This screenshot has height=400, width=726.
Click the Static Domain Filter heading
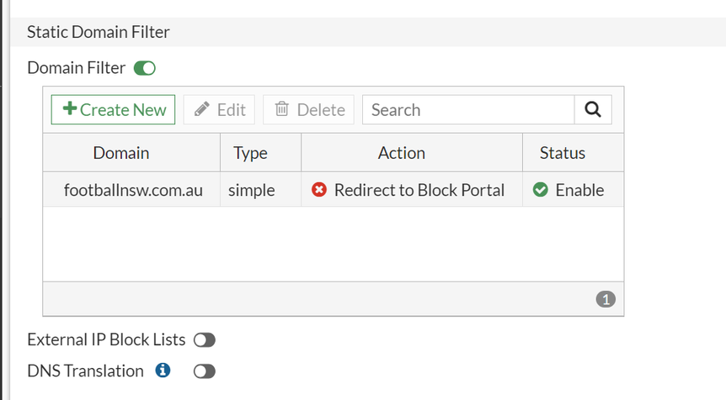point(99,32)
